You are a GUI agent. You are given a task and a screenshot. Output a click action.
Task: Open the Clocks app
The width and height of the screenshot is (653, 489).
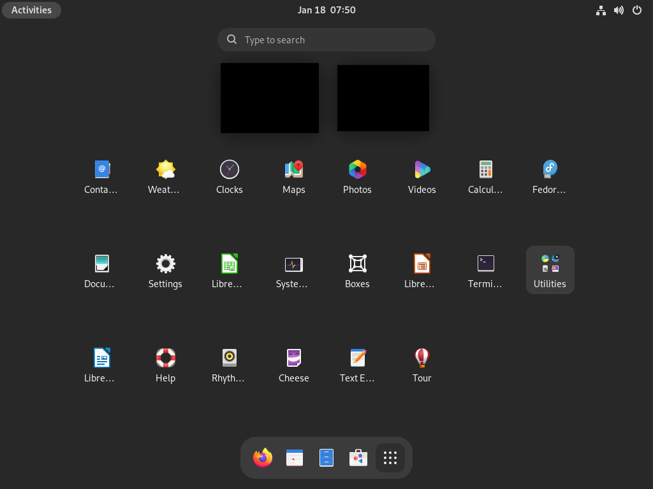(230, 176)
